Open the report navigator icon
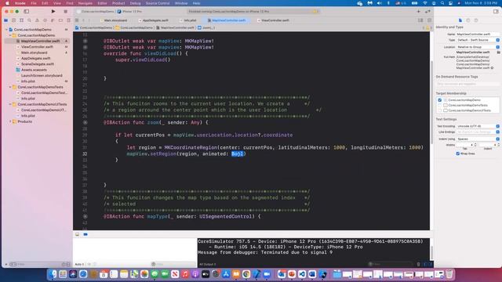The width and height of the screenshot is (502, 282). pos(68,20)
